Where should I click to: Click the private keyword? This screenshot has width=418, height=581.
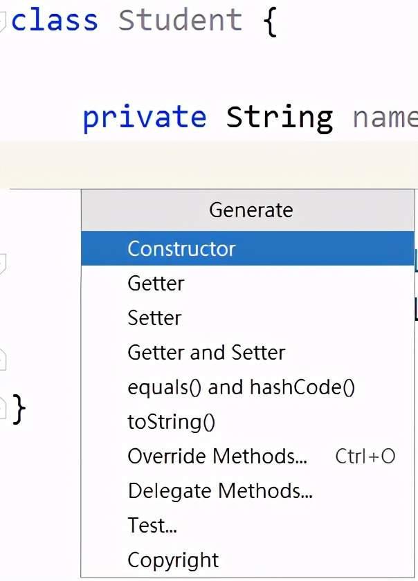145,118
